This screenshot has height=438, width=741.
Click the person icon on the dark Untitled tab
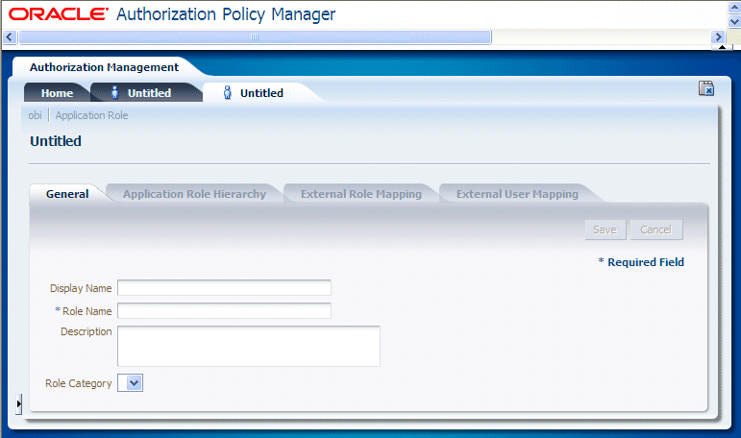(114, 92)
